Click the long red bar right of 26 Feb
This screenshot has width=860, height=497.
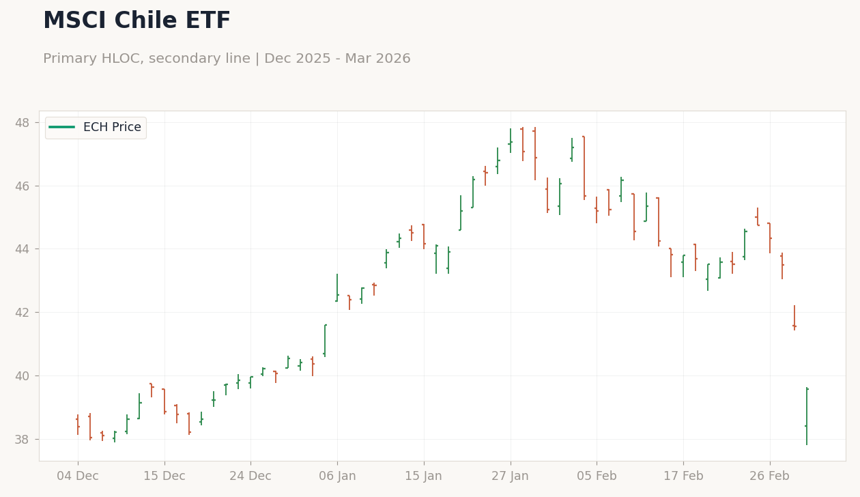point(782,266)
